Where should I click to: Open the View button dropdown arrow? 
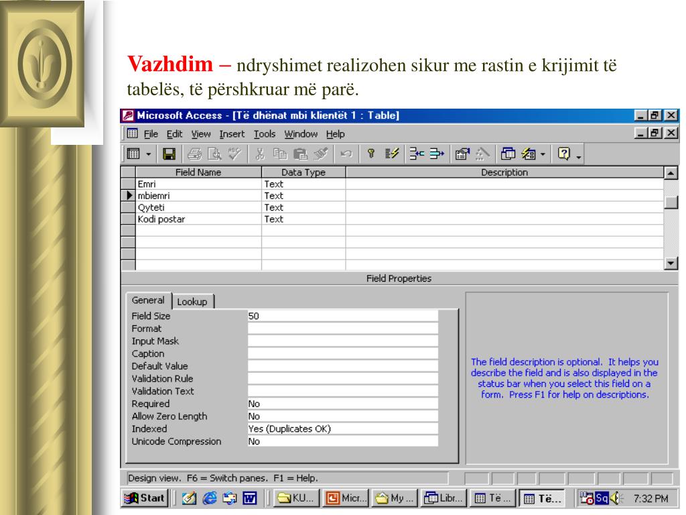[149, 154]
